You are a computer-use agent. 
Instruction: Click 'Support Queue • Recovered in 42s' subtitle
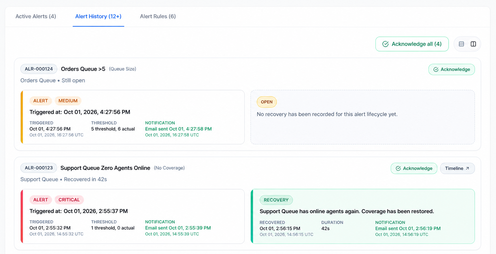point(64,179)
